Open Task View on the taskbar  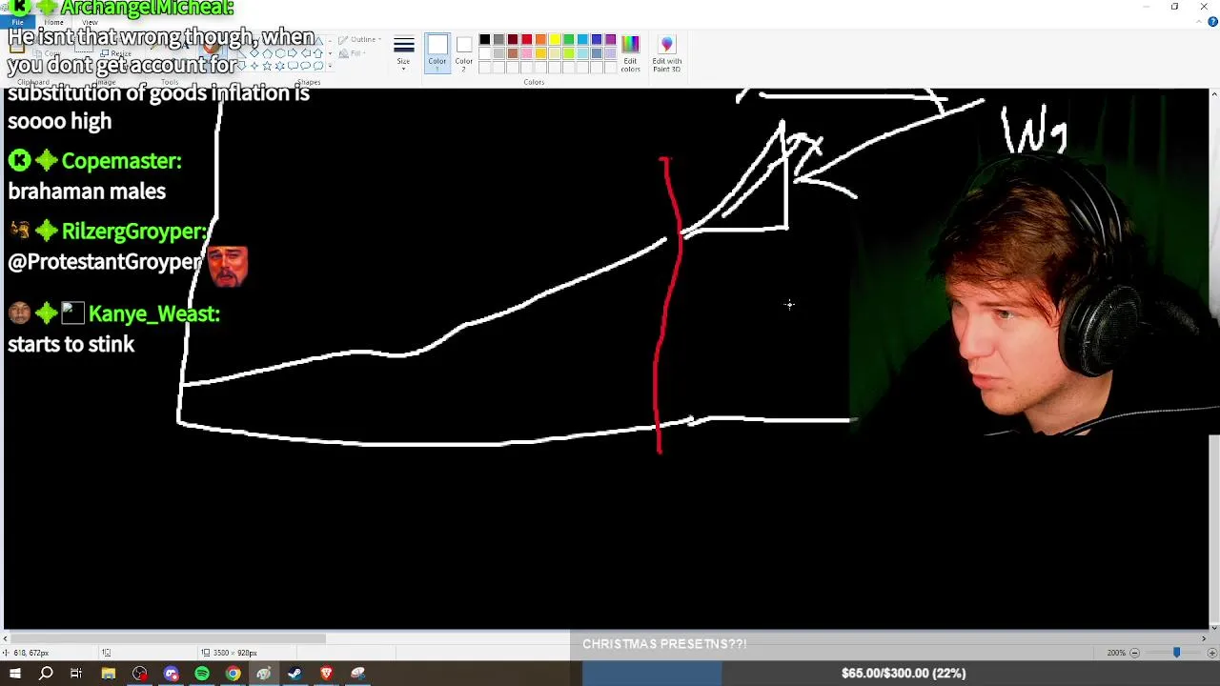76,674
